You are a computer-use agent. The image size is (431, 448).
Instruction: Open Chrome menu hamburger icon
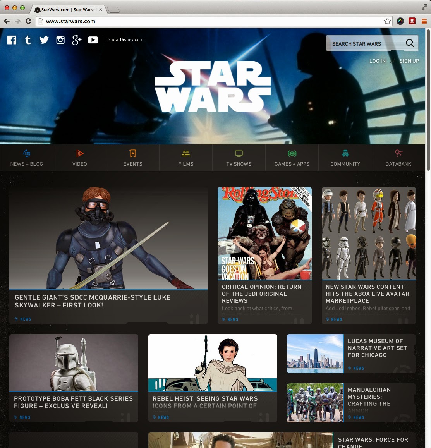coord(424,21)
